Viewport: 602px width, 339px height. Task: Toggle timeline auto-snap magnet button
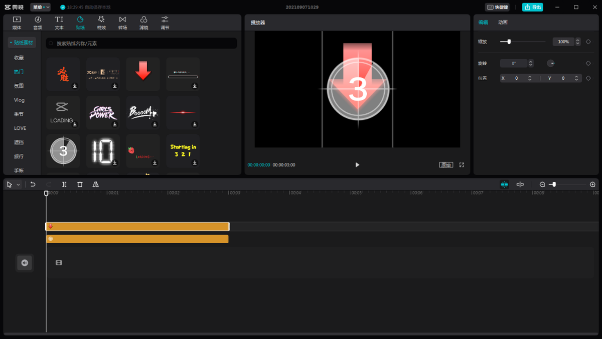(x=505, y=185)
